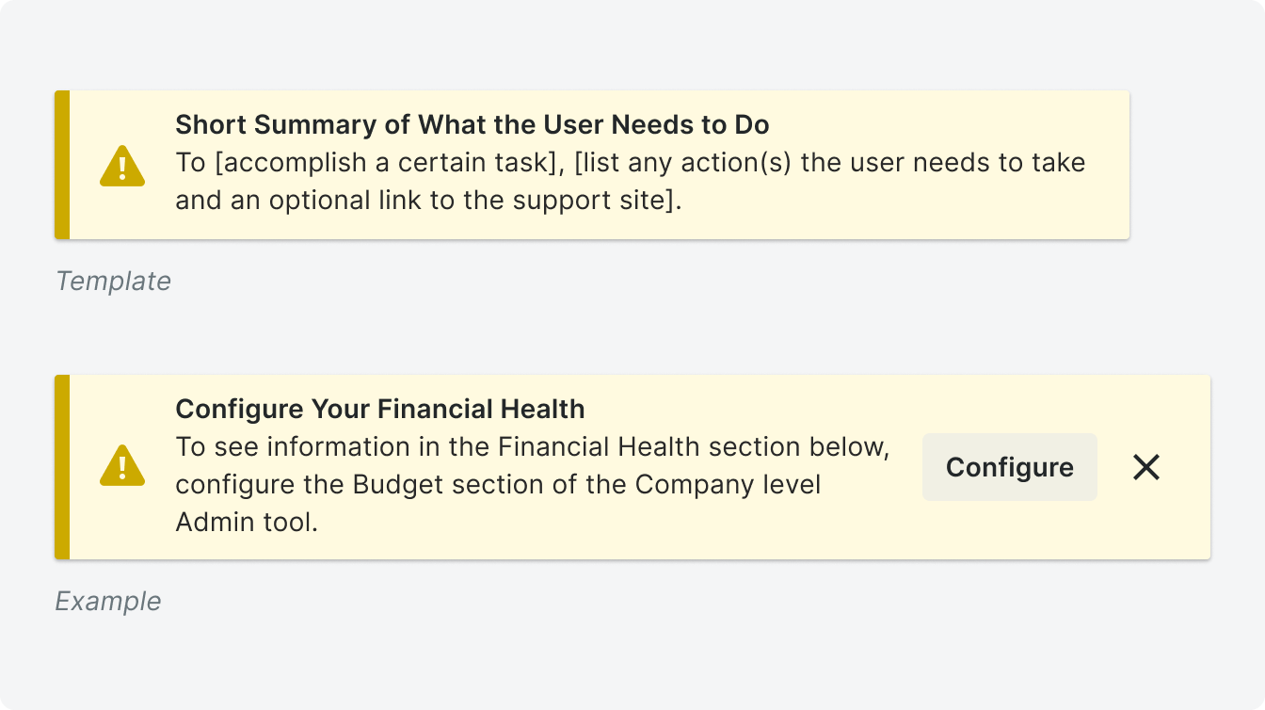The image size is (1265, 710).
Task: Click the warning triangle icon in the Template banner
Action: 122,166
